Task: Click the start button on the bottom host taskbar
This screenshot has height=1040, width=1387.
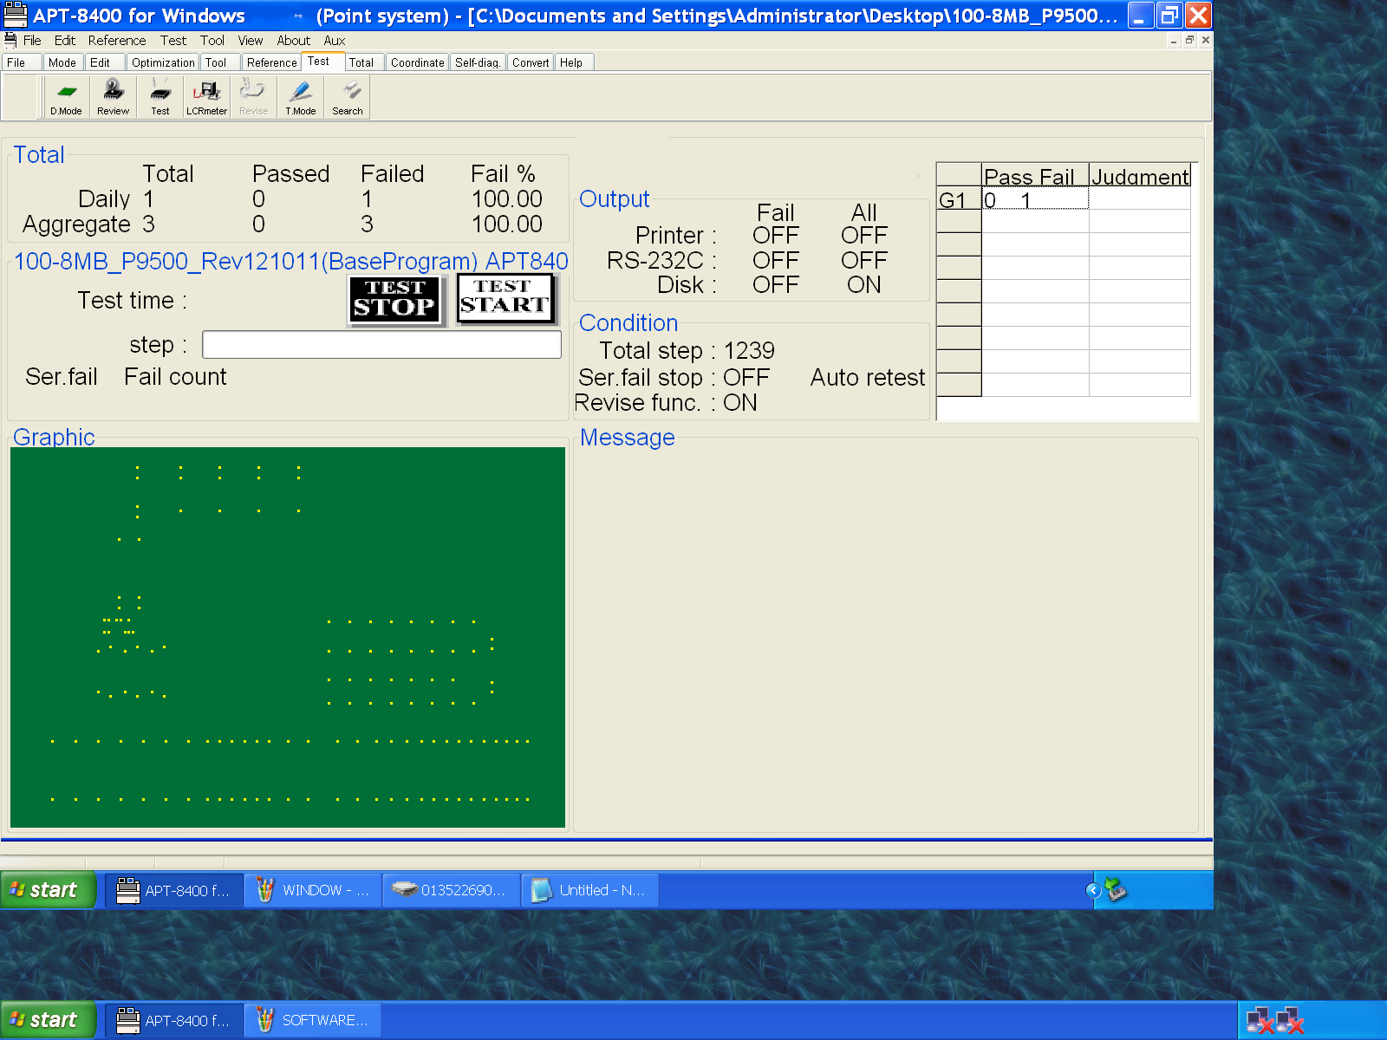Action: point(48,1020)
